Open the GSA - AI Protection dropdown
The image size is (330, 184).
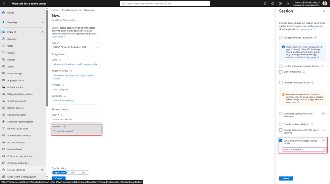(304, 149)
